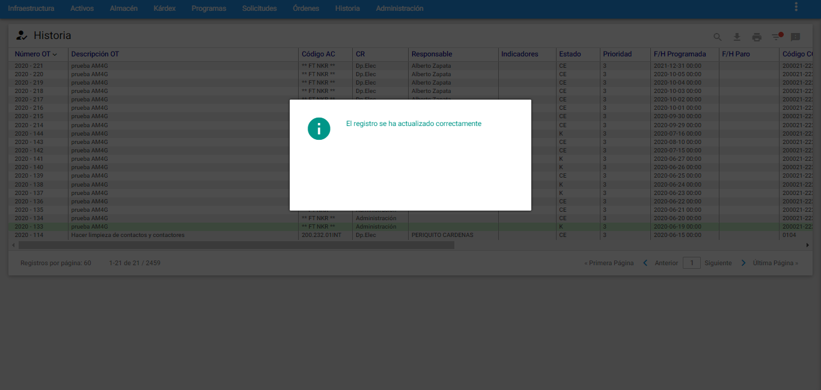Click the Anterior page link
821x390 pixels.
click(x=667, y=263)
